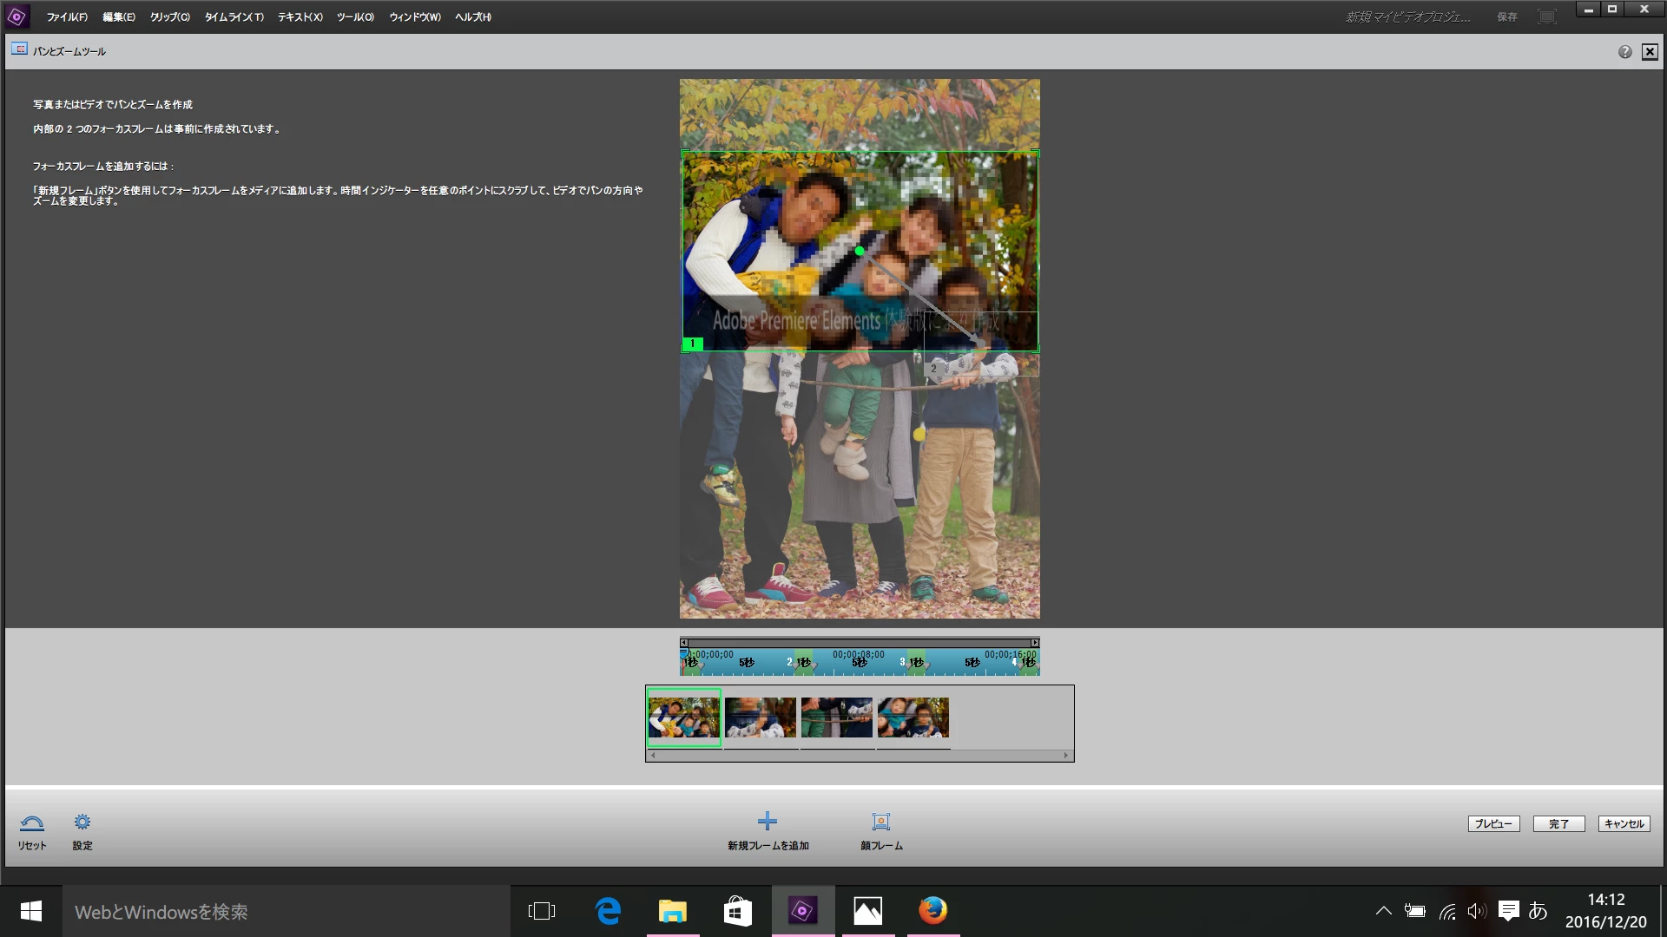Click the Premiere Elements logo icon in title bar
Image resolution: width=1667 pixels, height=937 pixels.
(x=16, y=16)
